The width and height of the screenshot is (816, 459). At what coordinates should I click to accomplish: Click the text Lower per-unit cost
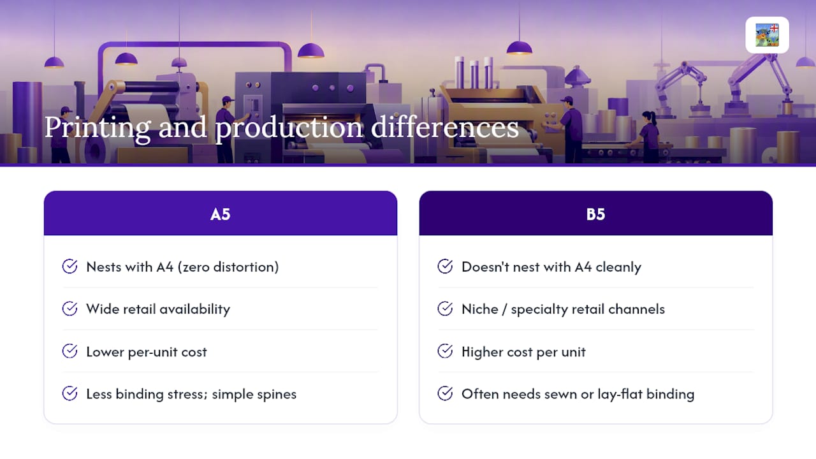pyautogui.click(x=147, y=352)
